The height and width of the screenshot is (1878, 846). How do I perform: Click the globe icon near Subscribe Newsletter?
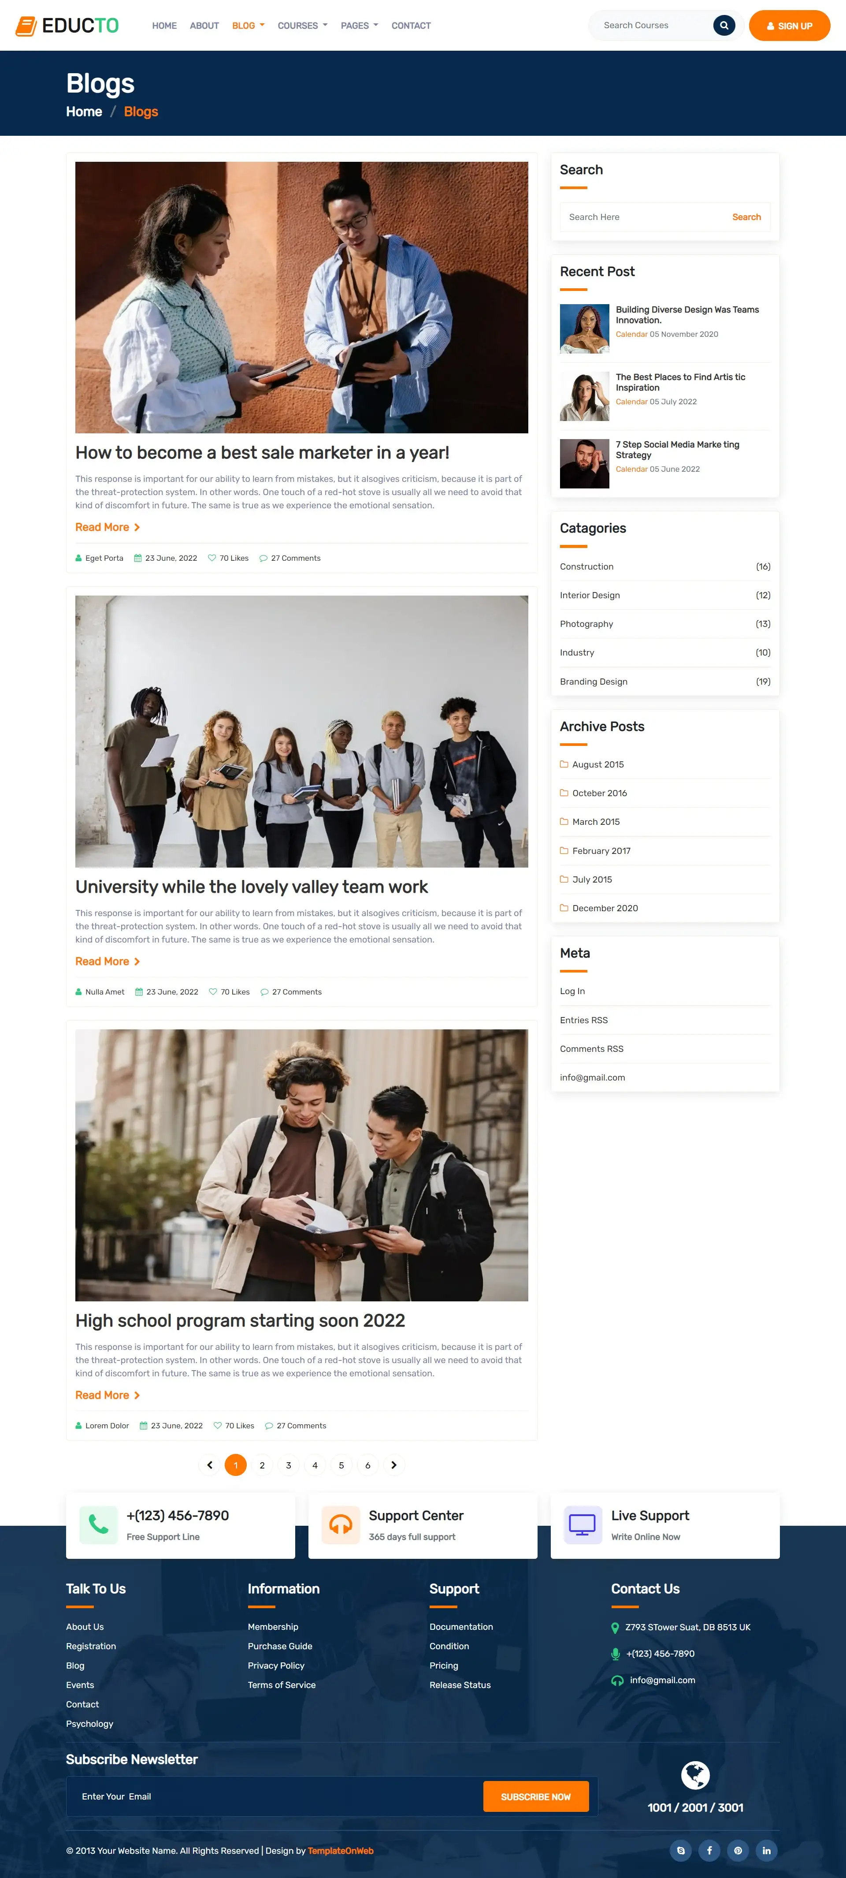(x=695, y=1776)
